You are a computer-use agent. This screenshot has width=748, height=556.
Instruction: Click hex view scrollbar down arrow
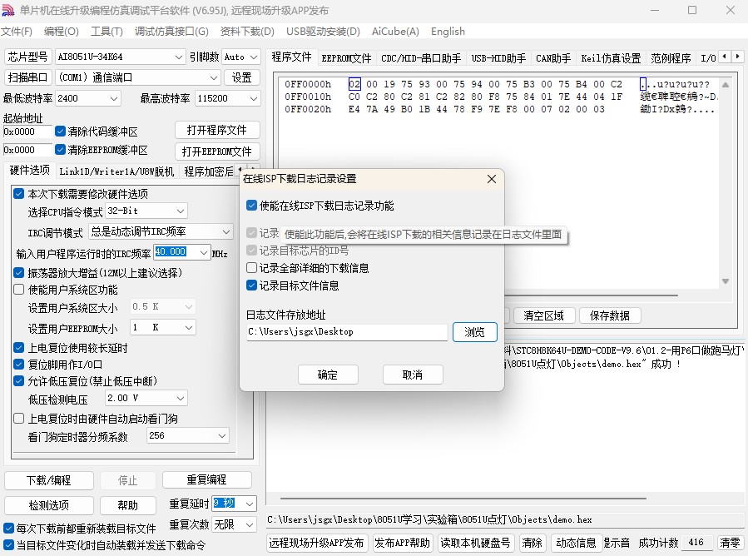tap(725, 281)
